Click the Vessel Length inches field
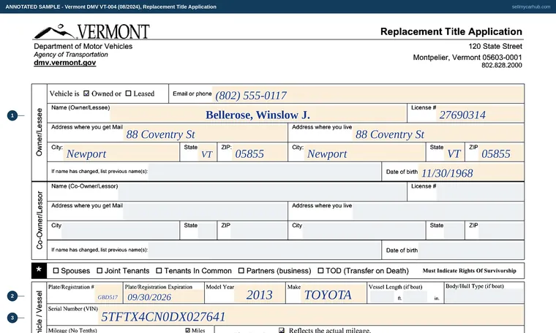Screen dimensions: 556x333 click(x=416, y=296)
